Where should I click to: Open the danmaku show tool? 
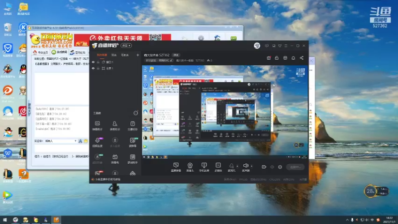pos(115,158)
